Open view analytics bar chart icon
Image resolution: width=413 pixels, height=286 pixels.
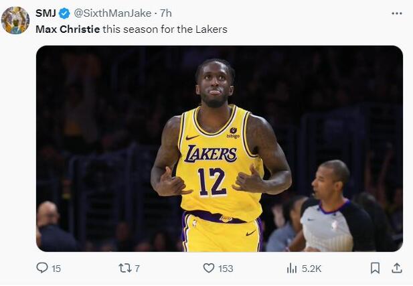pos(292,268)
